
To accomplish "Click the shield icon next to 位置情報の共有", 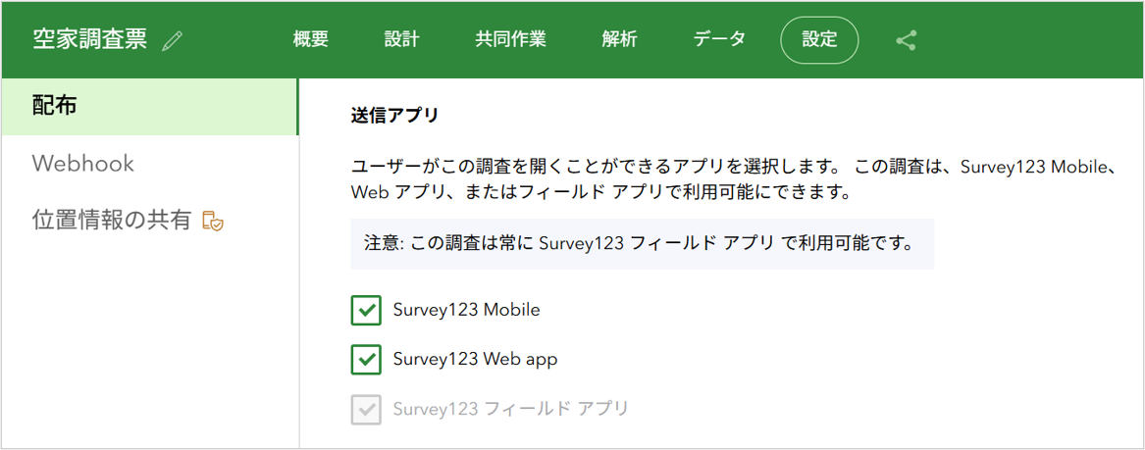I will point(213,221).
